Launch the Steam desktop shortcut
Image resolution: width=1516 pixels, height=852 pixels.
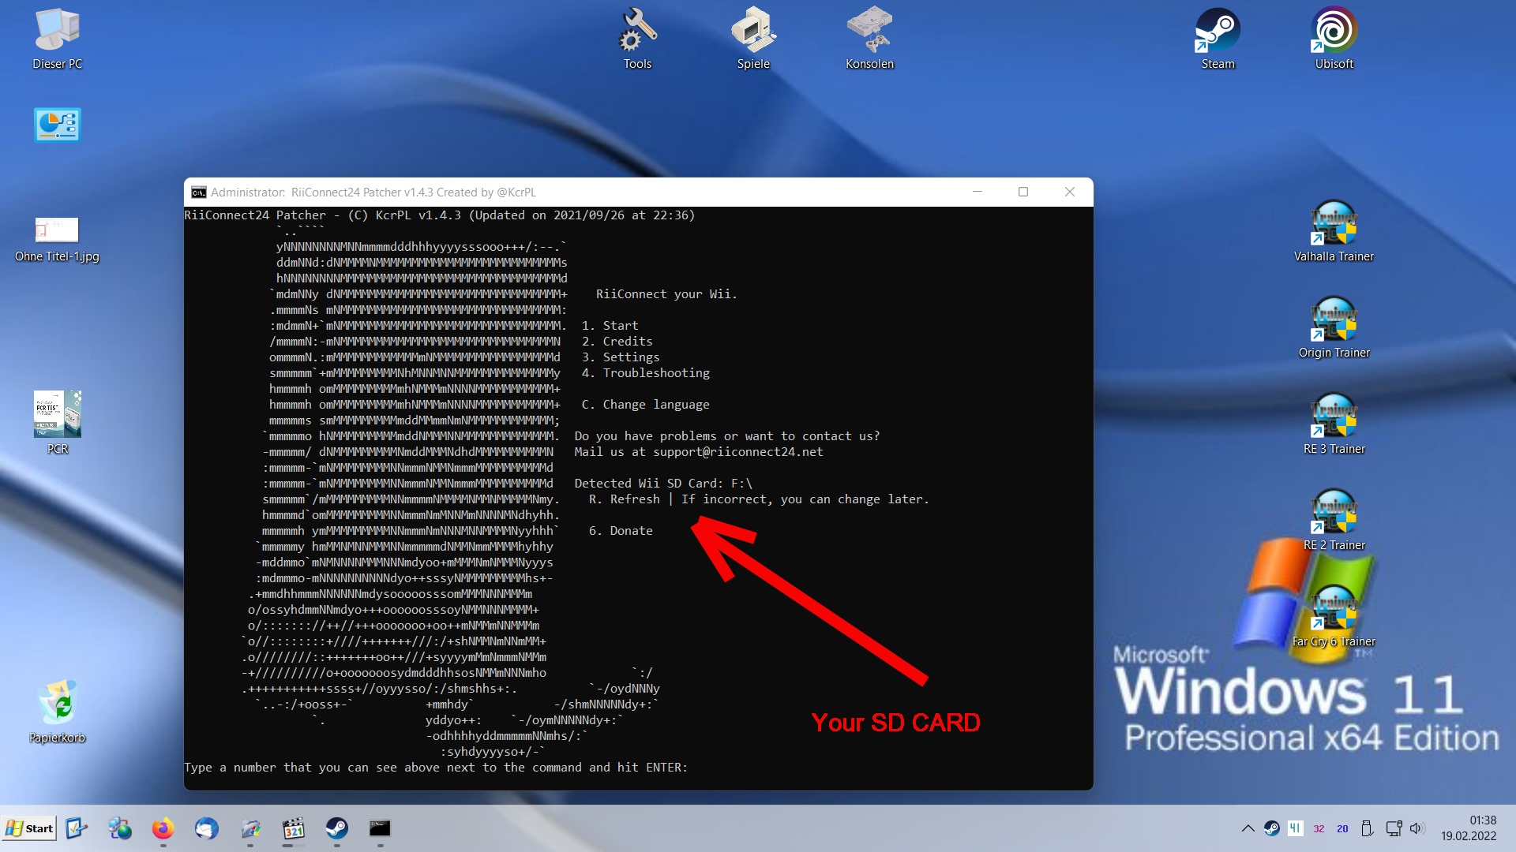(x=1218, y=39)
